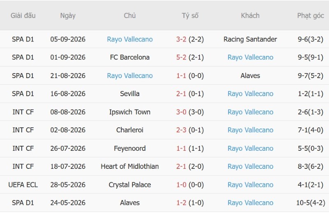Select the 5-2 score against Barcelona

coord(181,57)
